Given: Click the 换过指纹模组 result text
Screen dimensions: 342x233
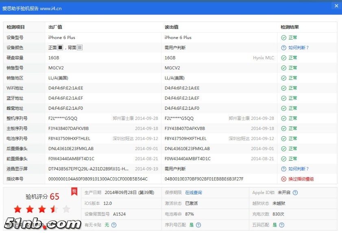Looking at the screenshot, I should point(301,179).
